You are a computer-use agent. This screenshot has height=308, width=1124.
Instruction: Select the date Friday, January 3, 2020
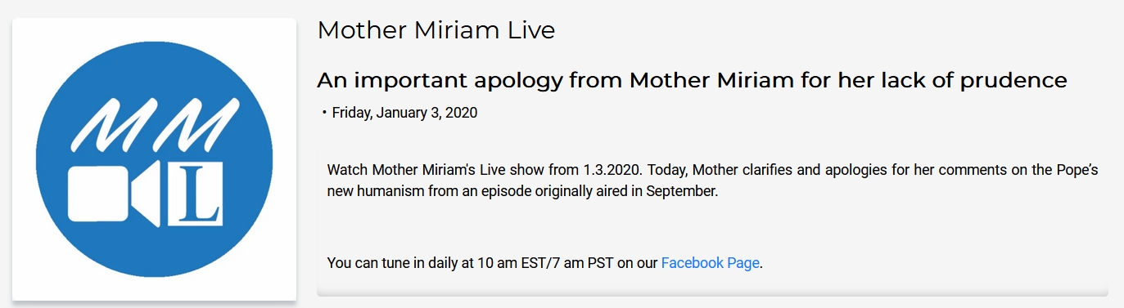[404, 113]
